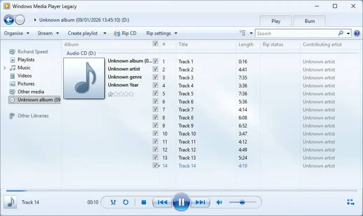Enable repeat playback

tap(126, 202)
